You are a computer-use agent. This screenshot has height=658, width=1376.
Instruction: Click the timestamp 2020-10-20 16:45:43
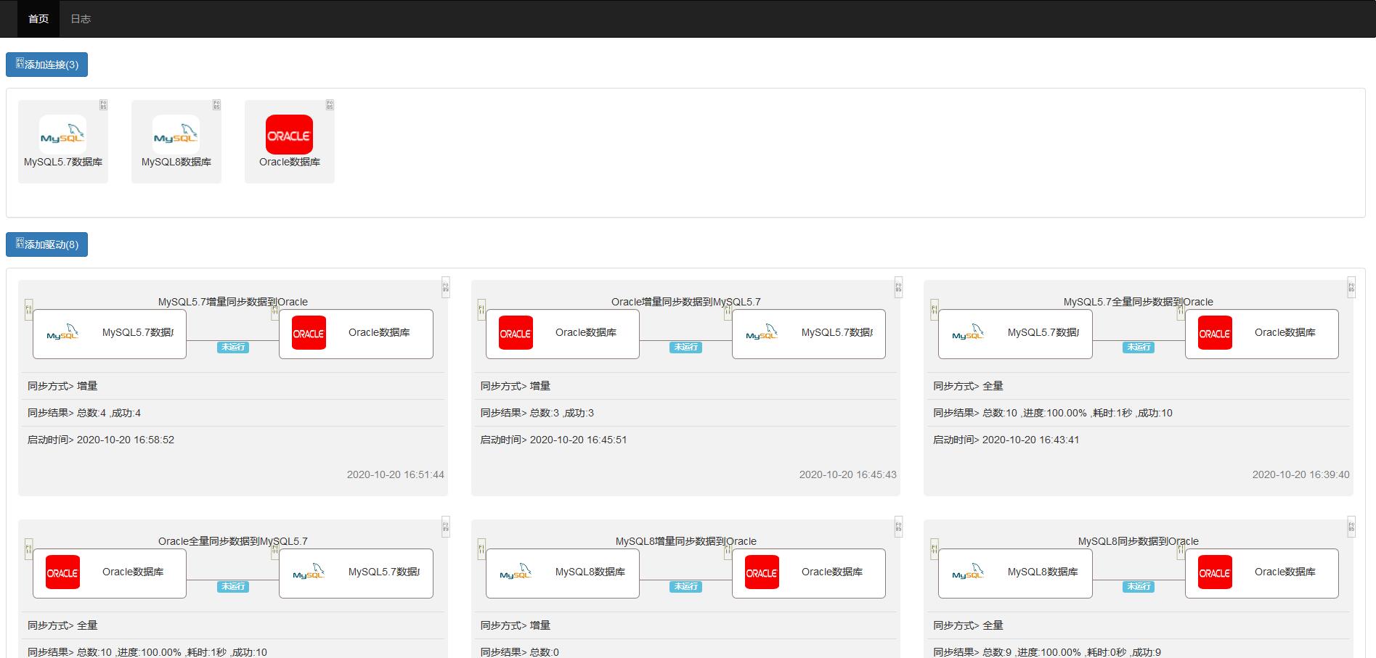848,474
